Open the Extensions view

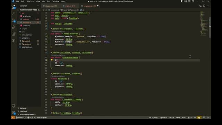coord(14,34)
